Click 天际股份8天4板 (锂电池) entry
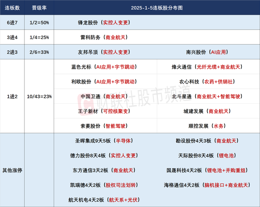The image size is (260, 207). 207,155
